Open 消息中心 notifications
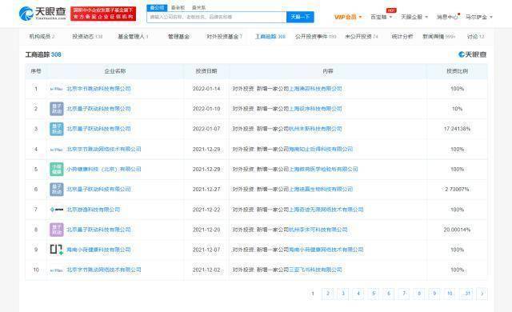 click(x=447, y=17)
